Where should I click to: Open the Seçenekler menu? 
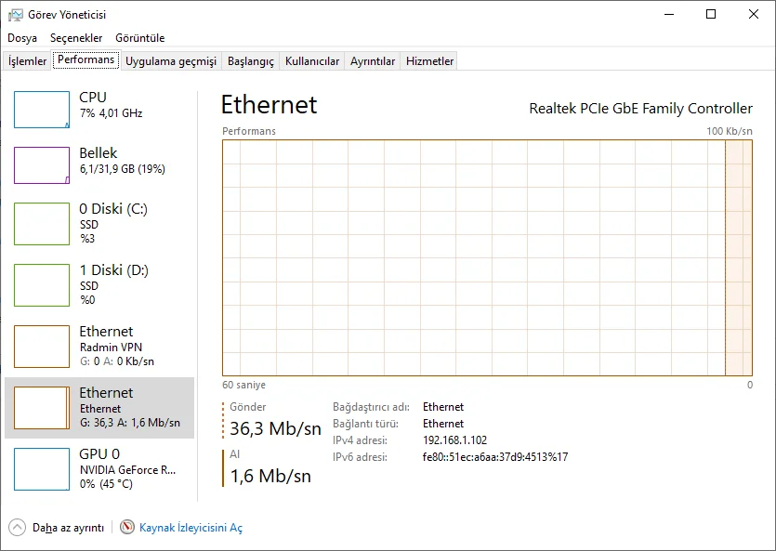tap(76, 38)
